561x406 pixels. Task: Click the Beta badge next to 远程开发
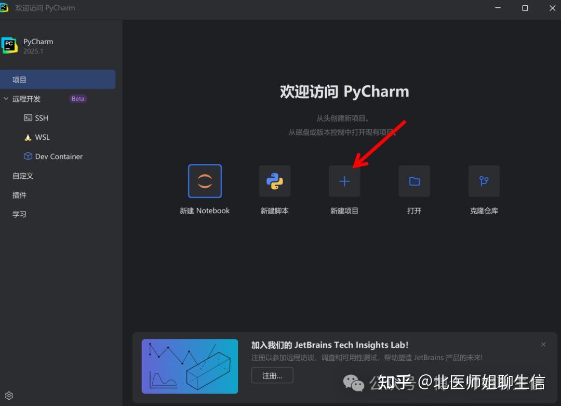coord(77,98)
